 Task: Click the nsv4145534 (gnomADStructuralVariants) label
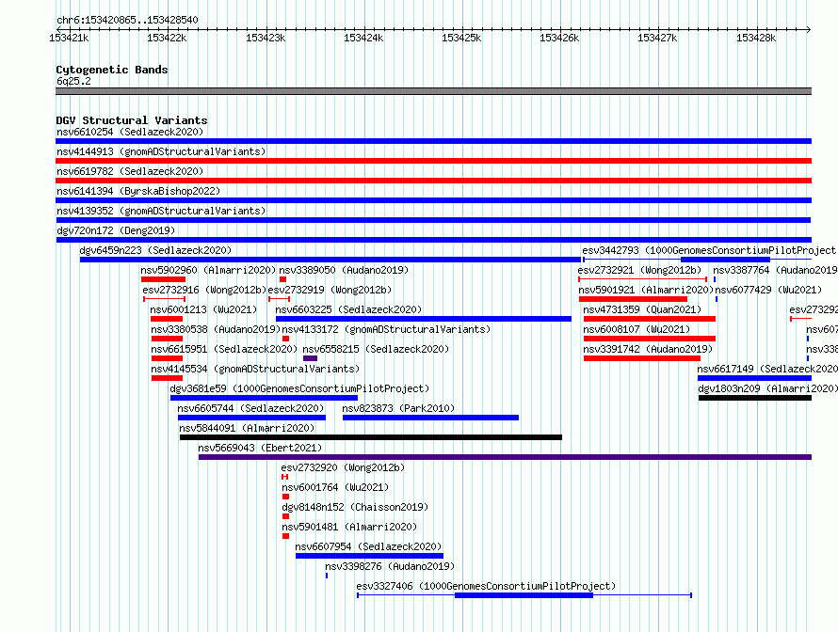[x=255, y=369]
